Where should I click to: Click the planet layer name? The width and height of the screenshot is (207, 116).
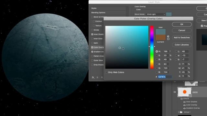tap(195, 92)
